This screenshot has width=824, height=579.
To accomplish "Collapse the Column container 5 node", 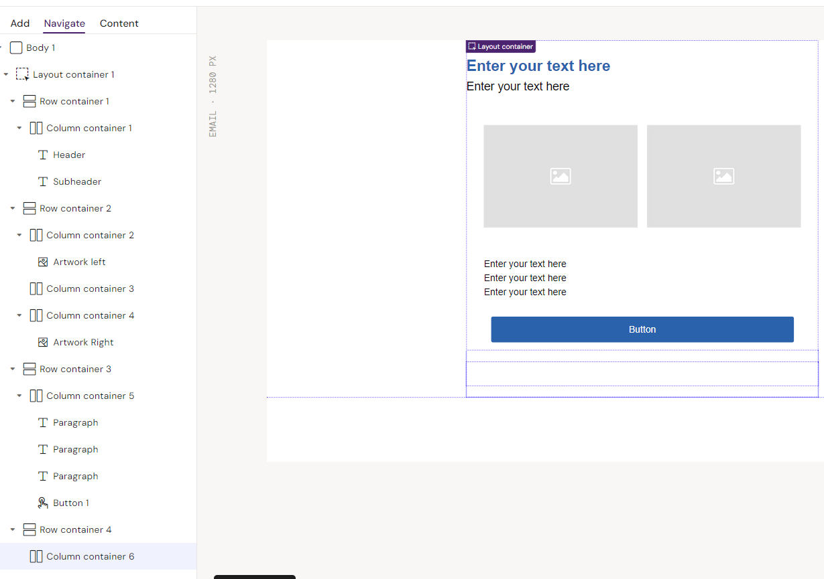I will pyautogui.click(x=19, y=396).
